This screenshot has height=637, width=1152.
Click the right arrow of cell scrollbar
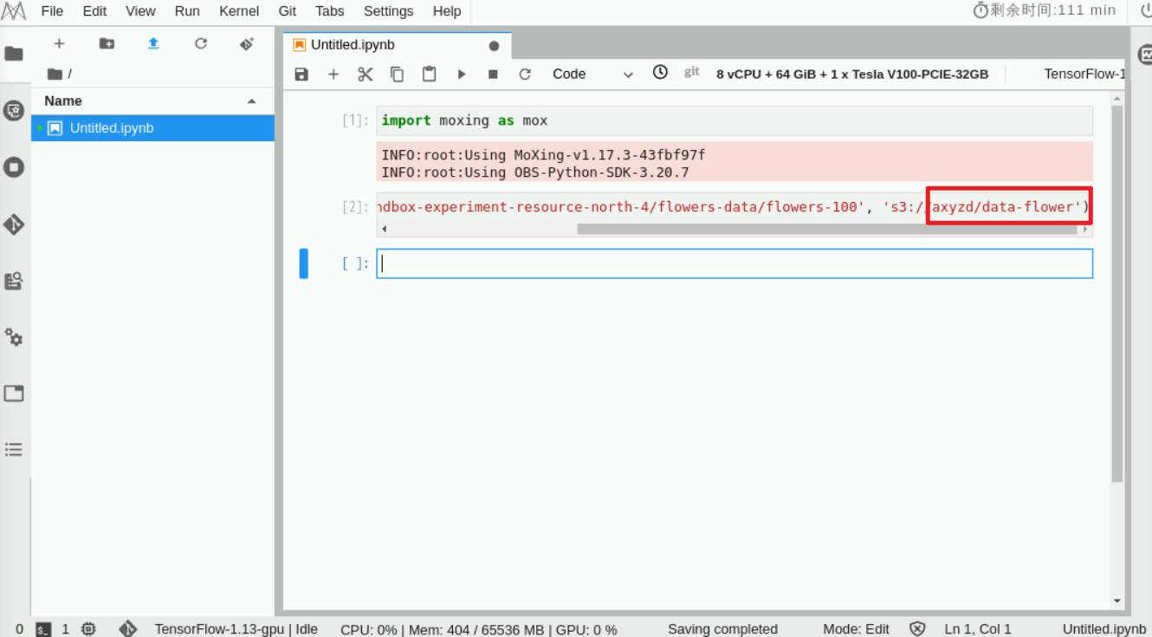[x=1085, y=230]
